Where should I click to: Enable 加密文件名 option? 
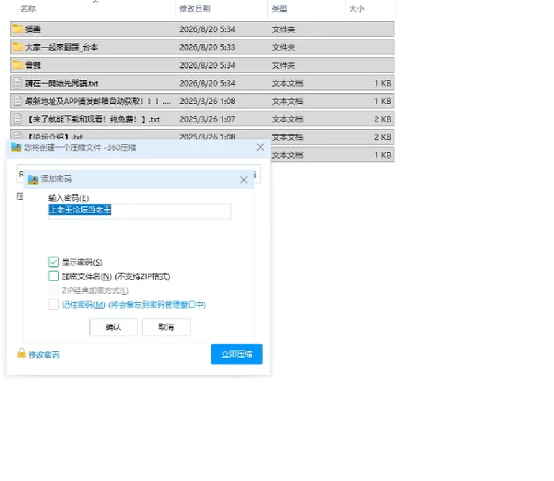(x=53, y=276)
